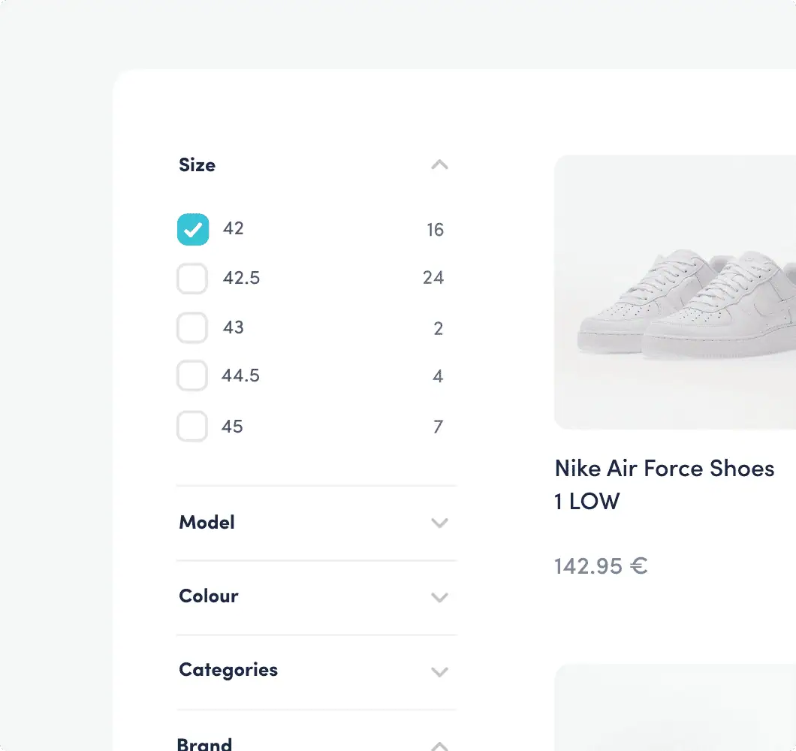
Task: Click the 42.5 size label text
Action: [241, 278]
